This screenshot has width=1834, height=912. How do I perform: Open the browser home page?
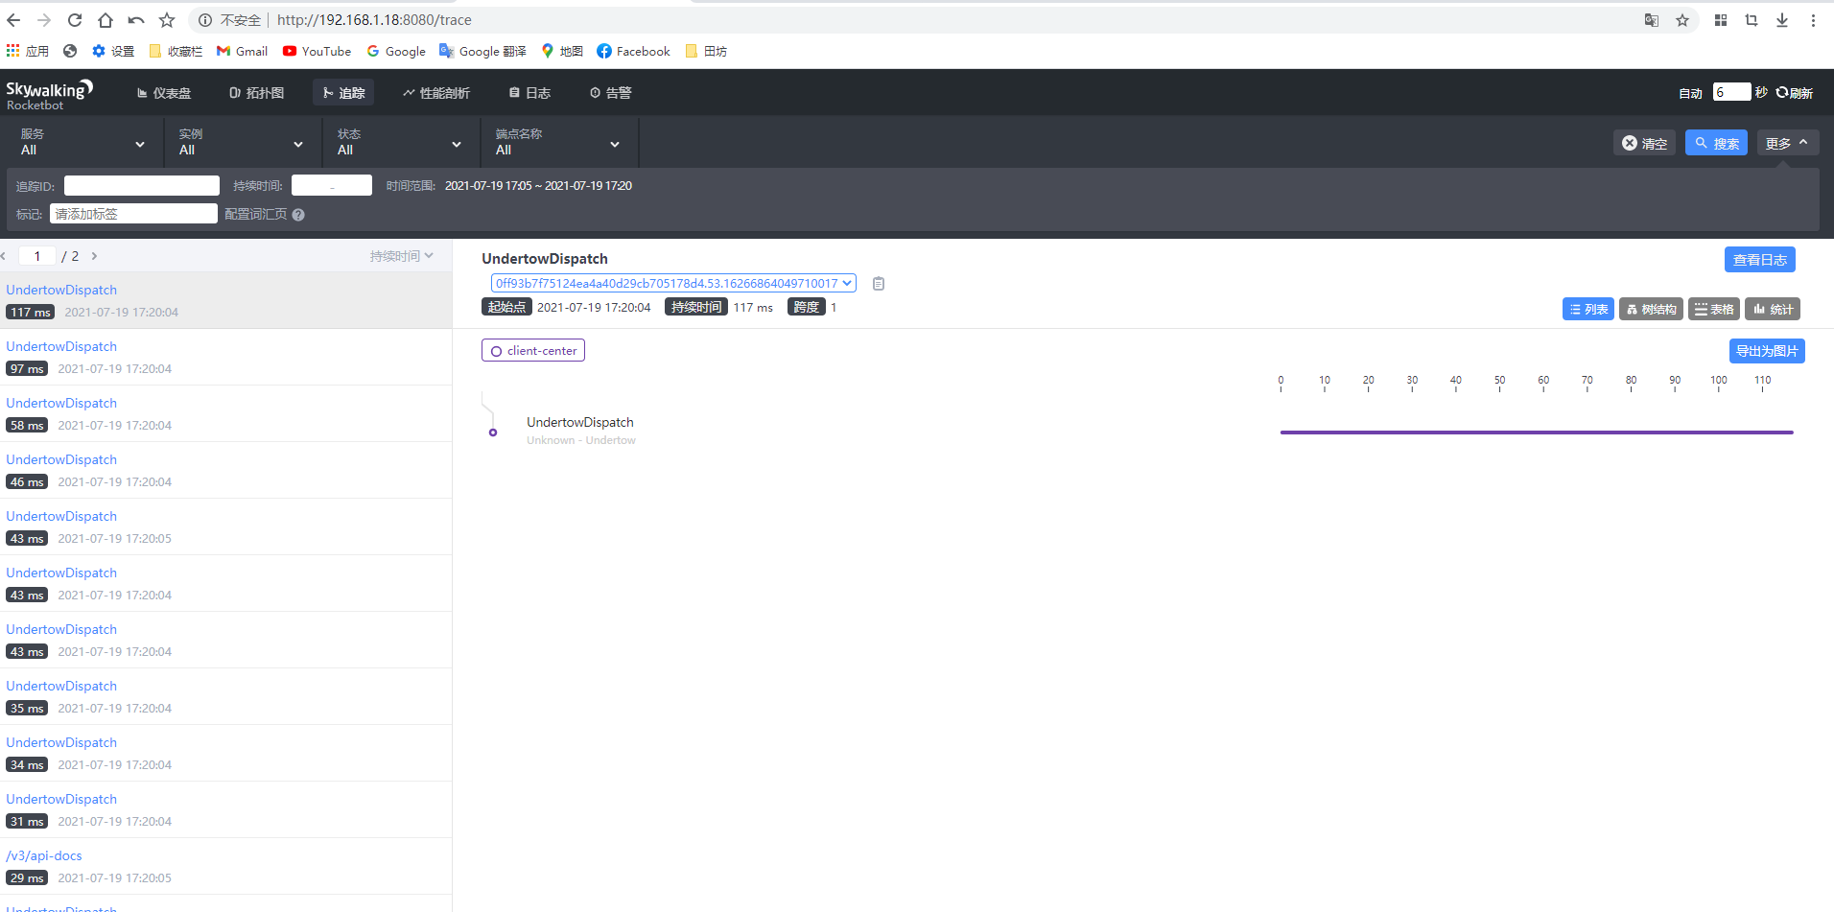click(106, 20)
